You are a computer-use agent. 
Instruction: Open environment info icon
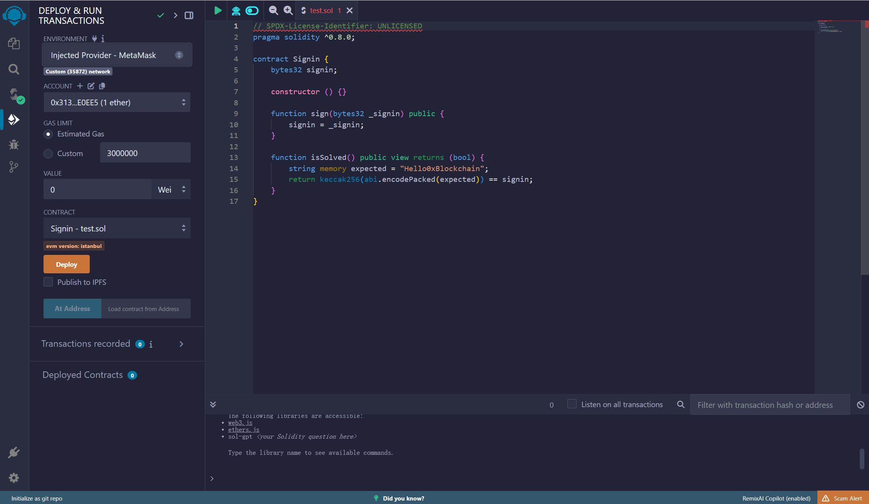102,38
